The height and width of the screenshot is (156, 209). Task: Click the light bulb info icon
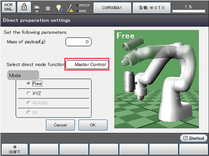tap(60, 8)
